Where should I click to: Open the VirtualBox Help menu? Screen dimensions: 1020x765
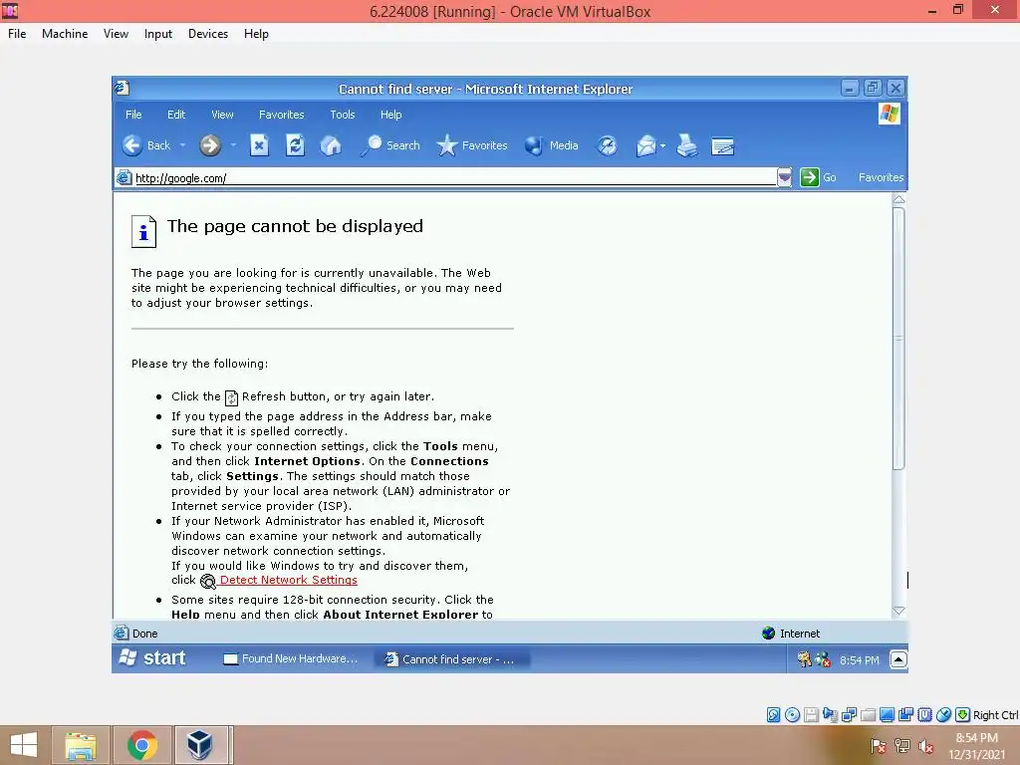click(x=256, y=34)
